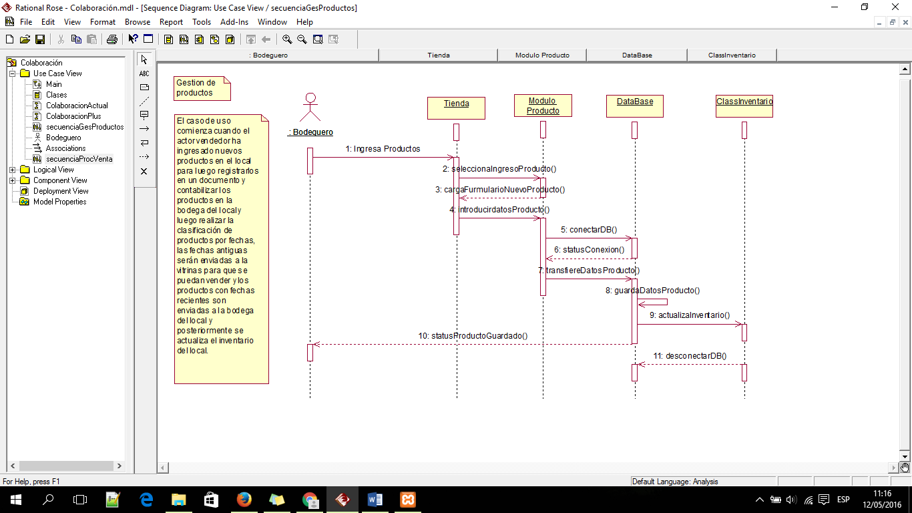Click the Tienda column header
The image size is (912, 513).
tap(439, 55)
